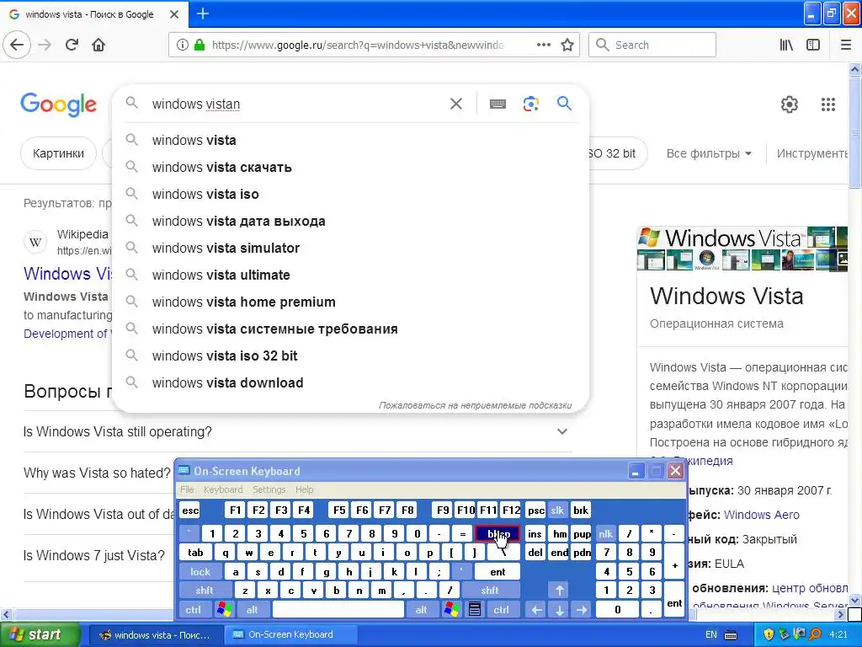Open the Keyboard menu of On-Screen Keyboard

(x=222, y=489)
